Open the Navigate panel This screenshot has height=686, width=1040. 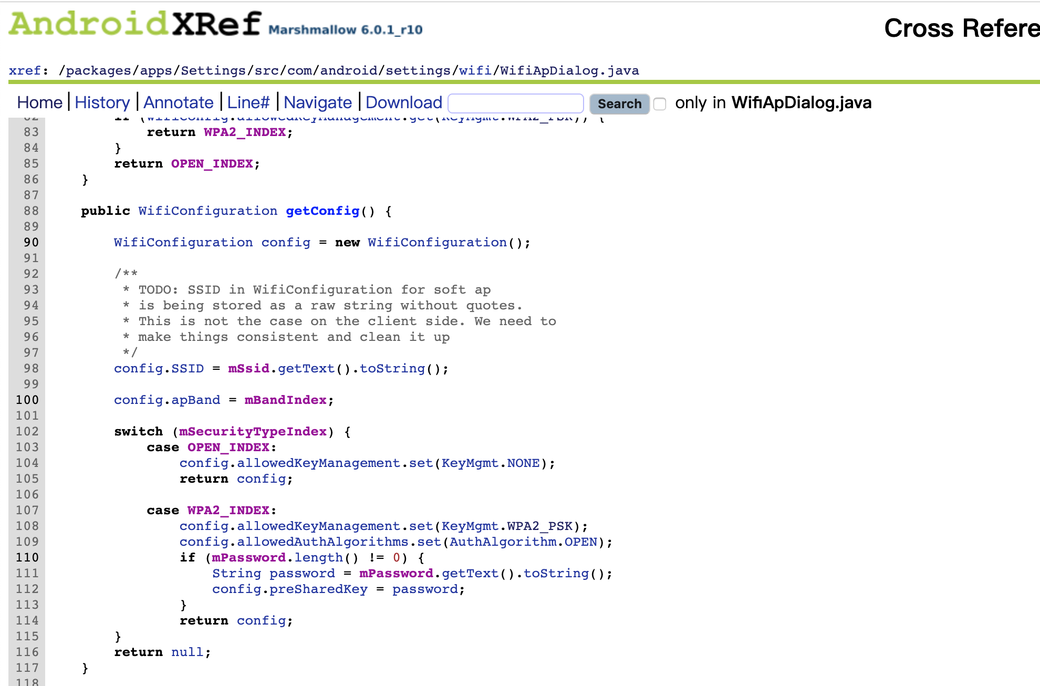coord(318,102)
